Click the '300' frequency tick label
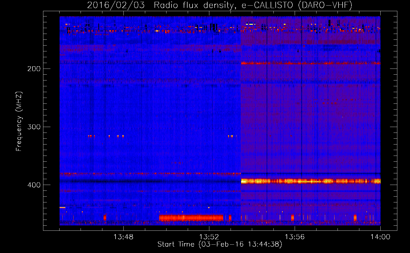 34,127
